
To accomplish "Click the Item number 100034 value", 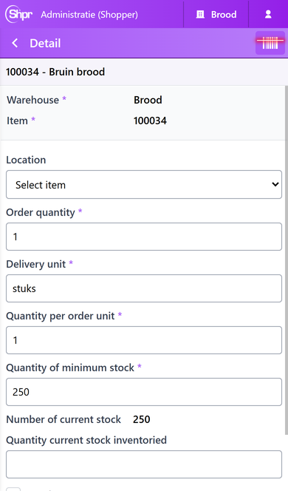I will pyautogui.click(x=150, y=121).
